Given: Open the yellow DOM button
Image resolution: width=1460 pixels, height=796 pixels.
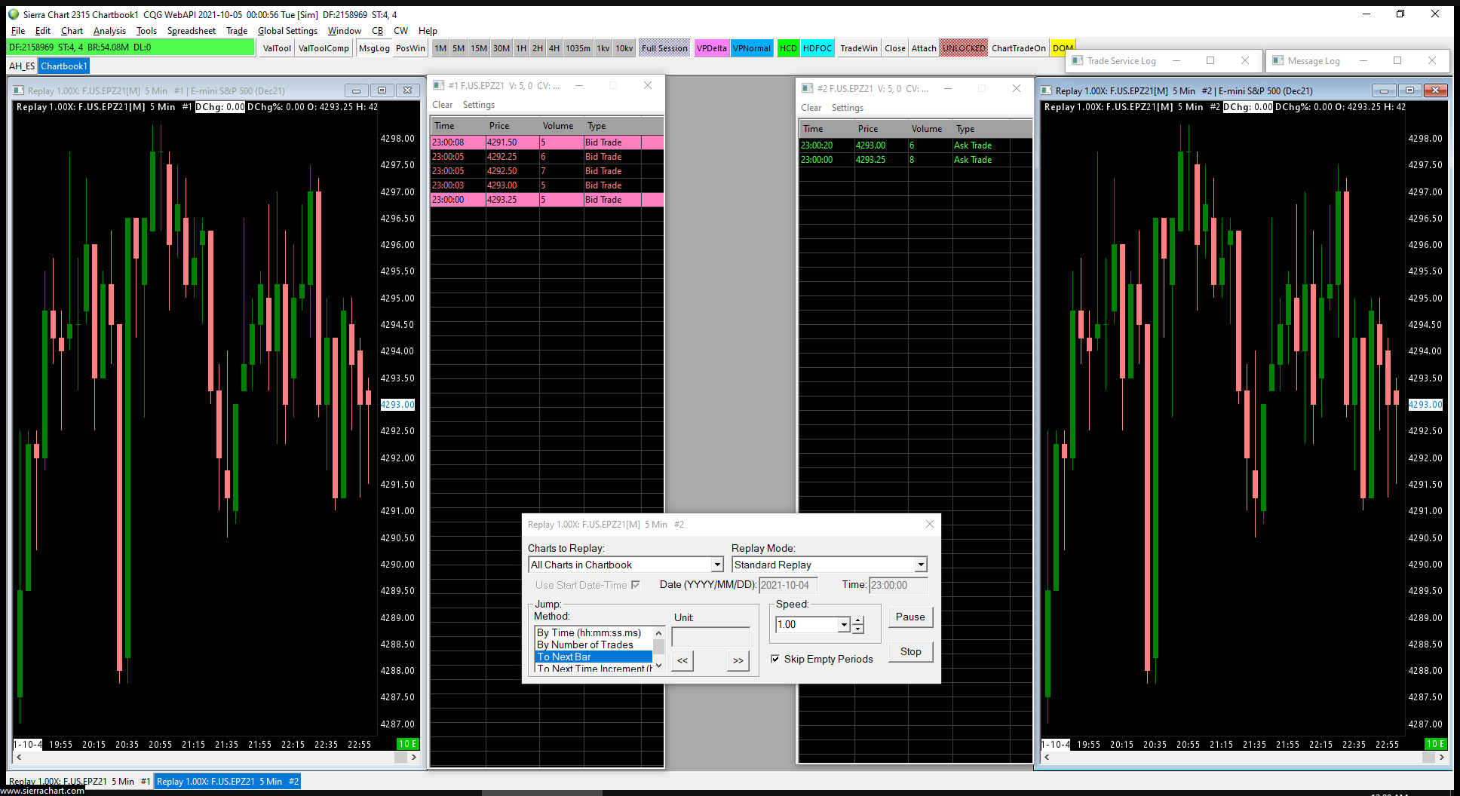Looking at the screenshot, I should coord(1062,48).
